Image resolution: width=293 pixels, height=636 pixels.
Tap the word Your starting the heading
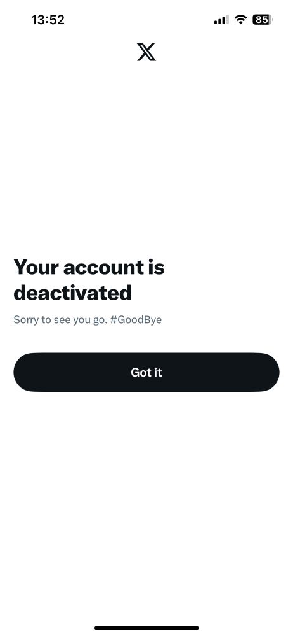(x=36, y=267)
